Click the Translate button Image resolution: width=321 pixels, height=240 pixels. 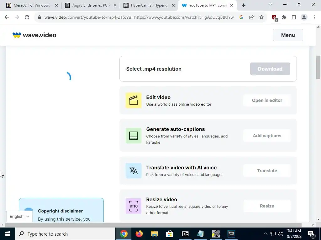click(x=267, y=171)
